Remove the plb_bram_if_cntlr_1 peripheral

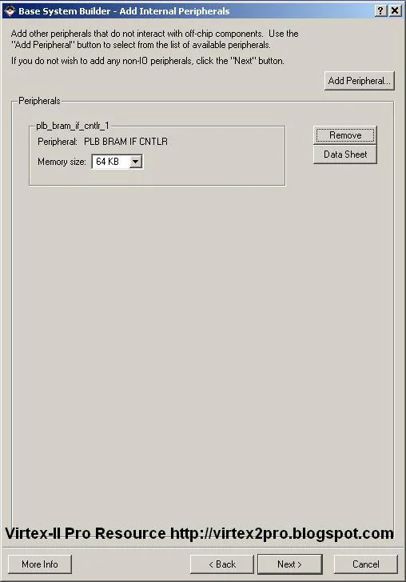pos(345,135)
